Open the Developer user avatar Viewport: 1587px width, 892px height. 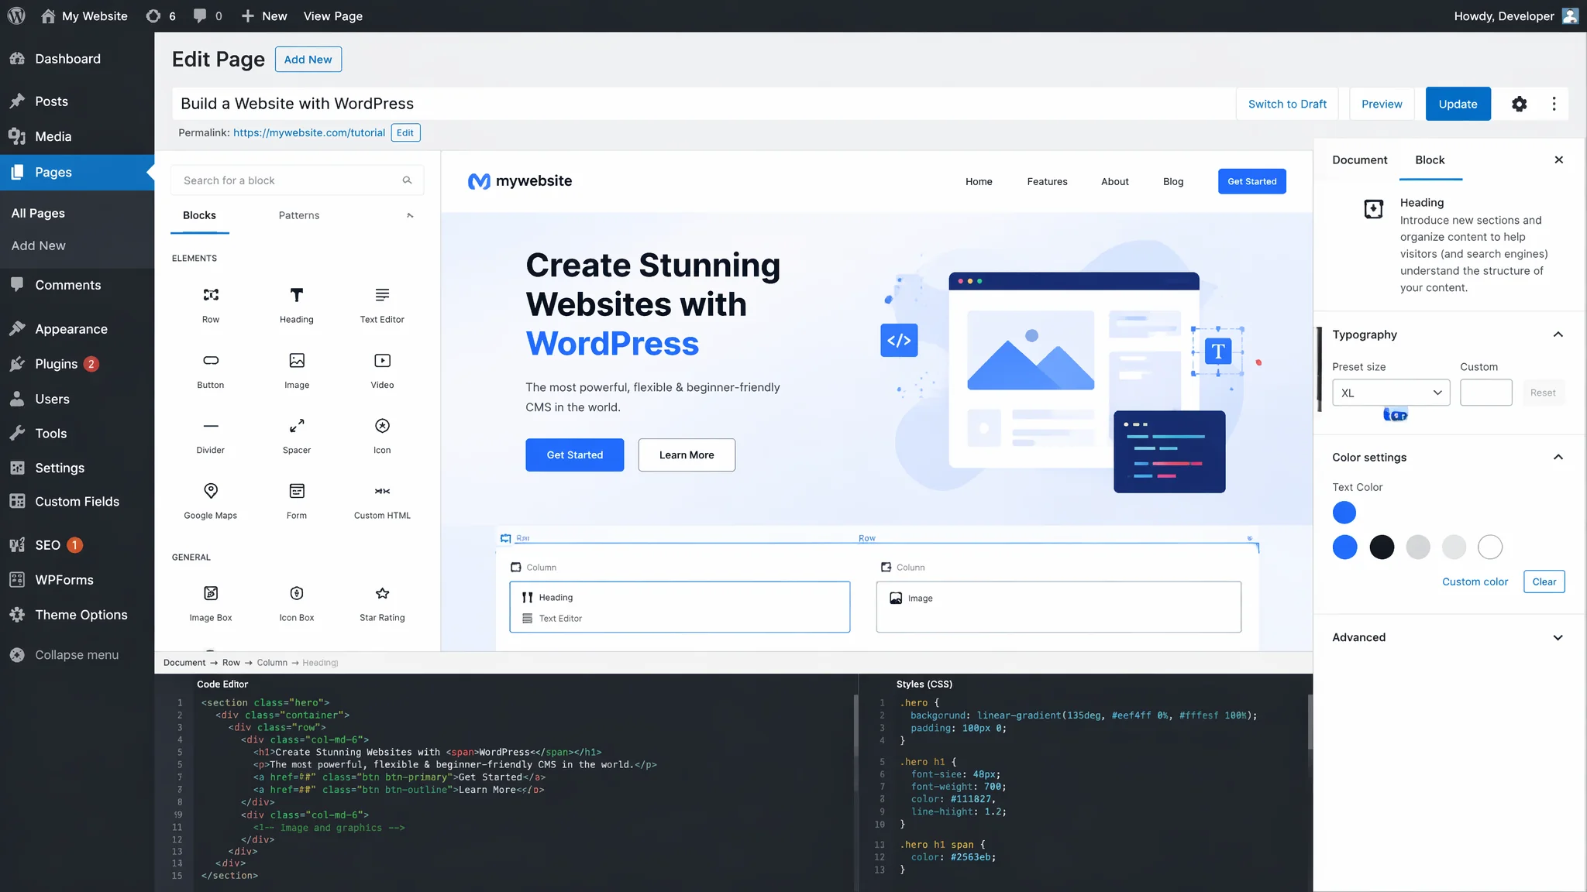tap(1571, 15)
